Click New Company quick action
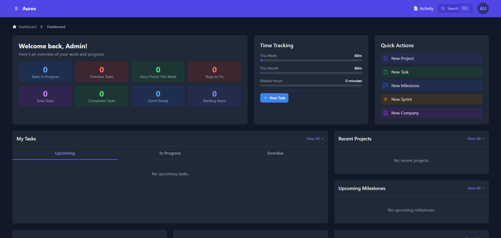The image size is (501, 238). click(431, 113)
